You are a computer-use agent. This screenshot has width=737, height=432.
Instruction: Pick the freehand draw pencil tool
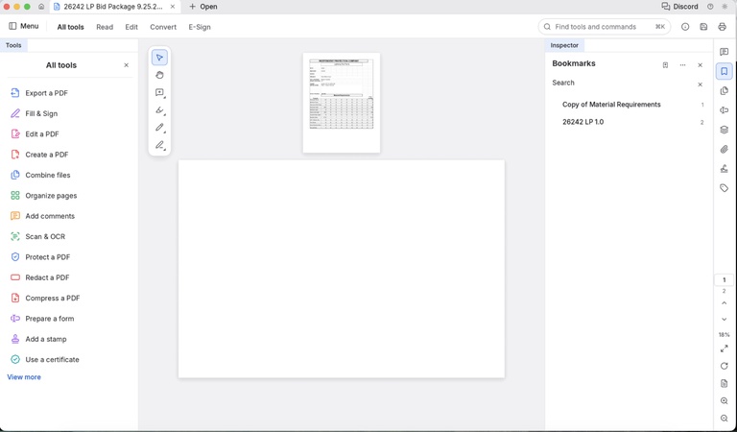[x=159, y=128]
